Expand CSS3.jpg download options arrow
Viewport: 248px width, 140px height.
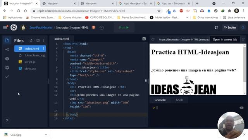(x=46, y=135)
